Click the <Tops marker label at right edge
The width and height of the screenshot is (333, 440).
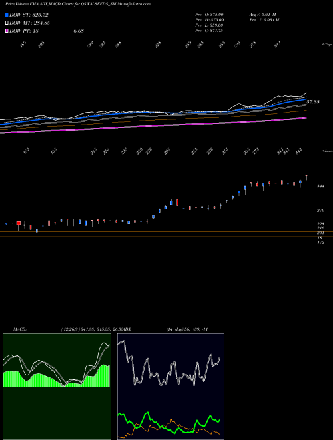pos(327,45)
